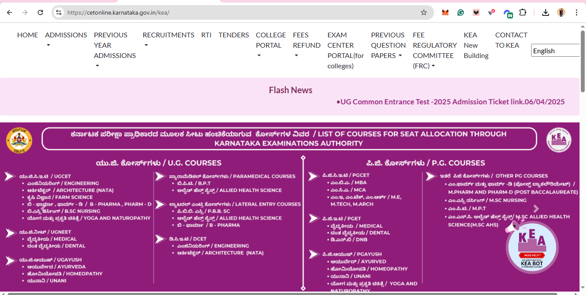The image size is (586, 295).
Task: Open the English language selector
Action: pyautogui.click(x=555, y=51)
